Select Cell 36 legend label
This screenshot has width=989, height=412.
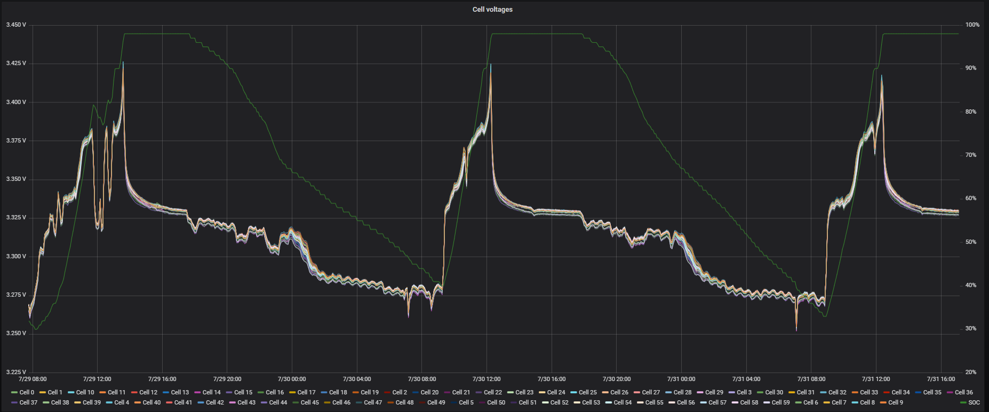click(x=964, y=392)
